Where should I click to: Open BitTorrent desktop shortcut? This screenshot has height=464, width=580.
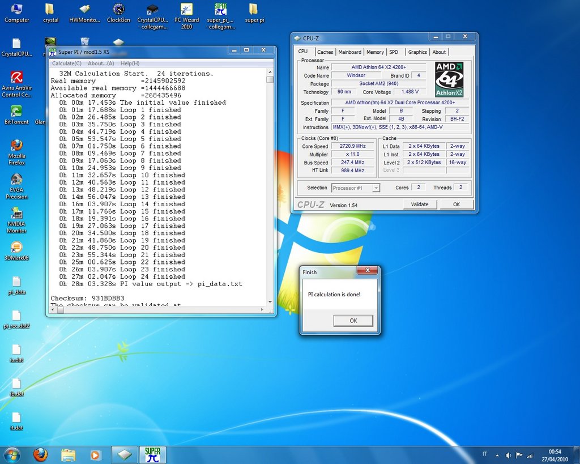click(x=16, y=115)
